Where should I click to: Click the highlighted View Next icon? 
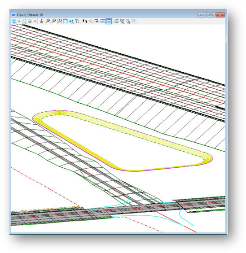pyautogui.click(x=109, y=21)
